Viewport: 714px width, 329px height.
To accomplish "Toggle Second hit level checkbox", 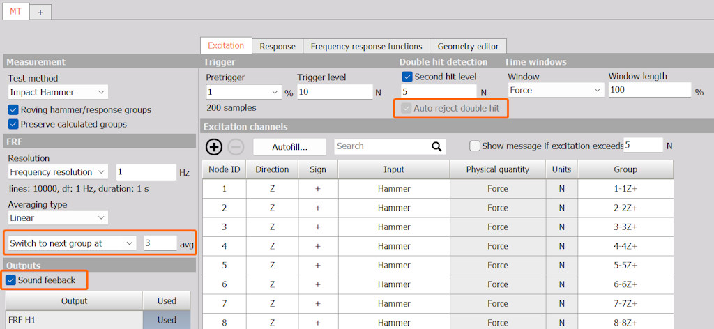I will tap(407, 77).
